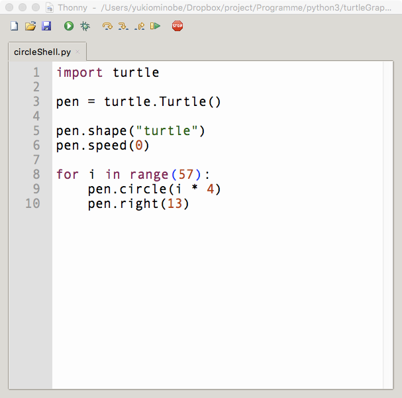
Task: Click line number 8 in the gutter
Action: (x=36, y=174)
